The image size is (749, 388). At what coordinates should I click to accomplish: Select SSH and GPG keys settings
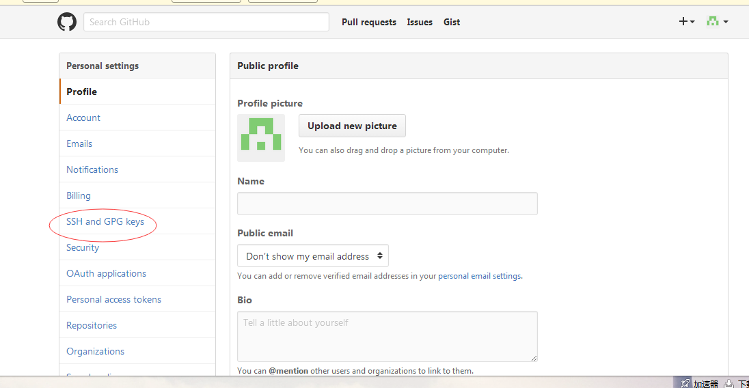click(x=105, y=222)
